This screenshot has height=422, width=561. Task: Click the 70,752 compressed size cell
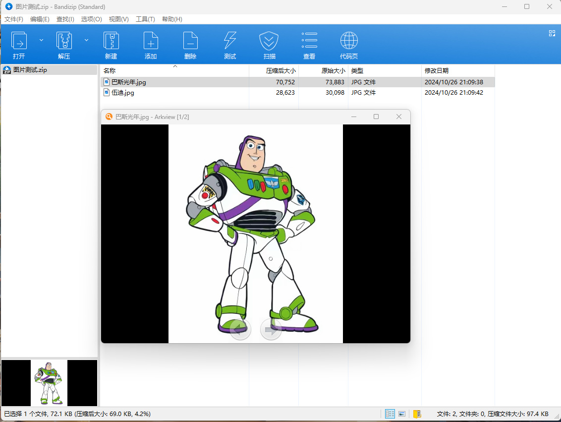285,82
